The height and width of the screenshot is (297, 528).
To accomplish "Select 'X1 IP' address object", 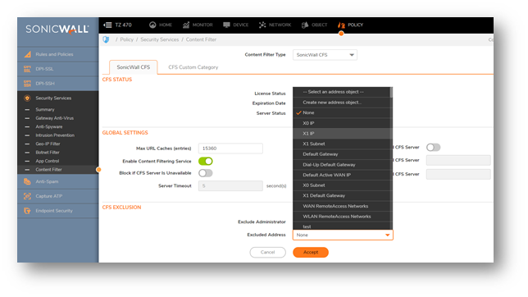I will [x=342, y=134].
